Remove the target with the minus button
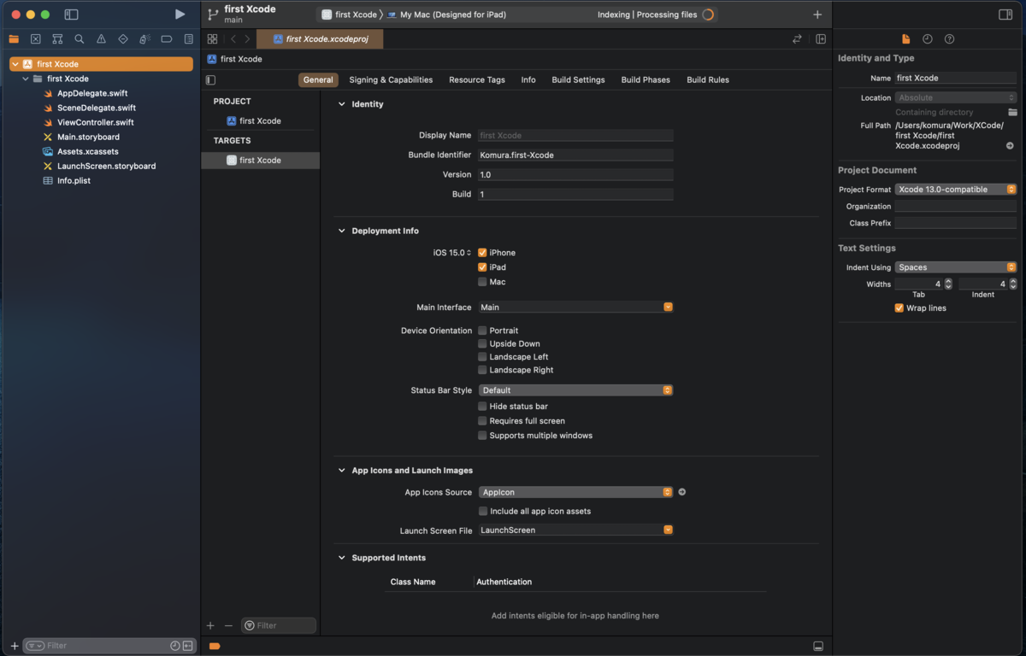 (228, 625)
